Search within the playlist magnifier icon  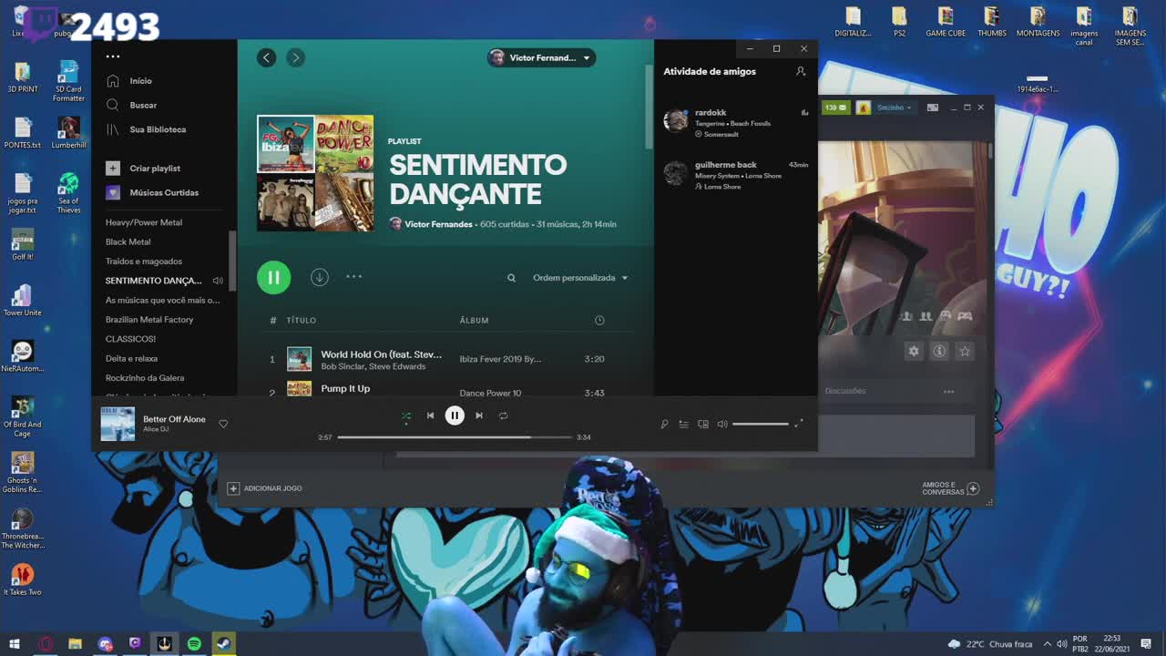(x=511, y=278)
